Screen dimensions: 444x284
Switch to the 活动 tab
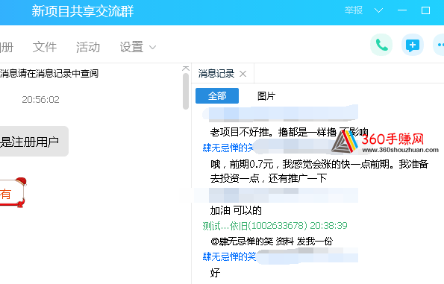[88, 47]
